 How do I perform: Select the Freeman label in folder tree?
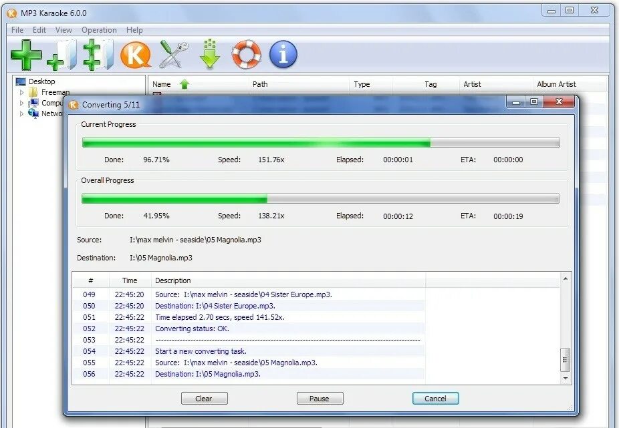pyautogui.click(x=55, y=92)
